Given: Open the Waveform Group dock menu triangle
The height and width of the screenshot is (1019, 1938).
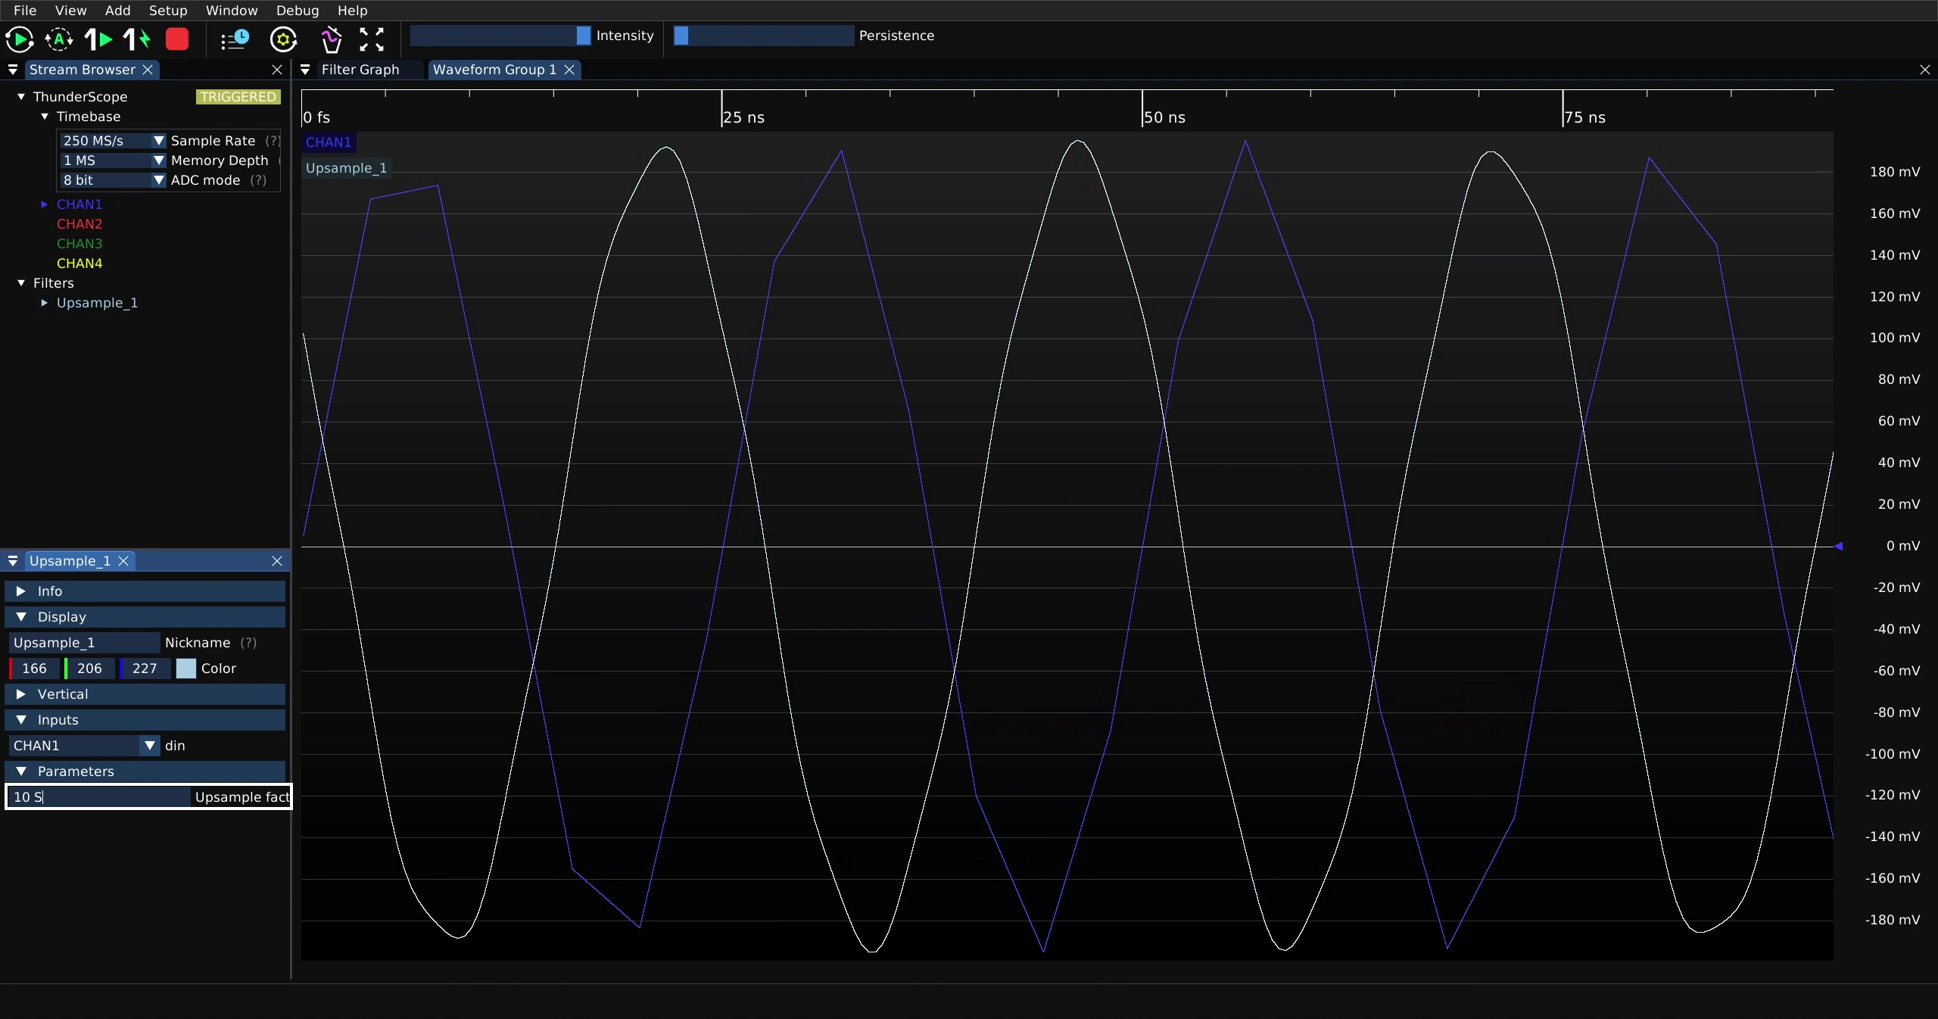Looking at the screenshot, I should coord(305,70).
